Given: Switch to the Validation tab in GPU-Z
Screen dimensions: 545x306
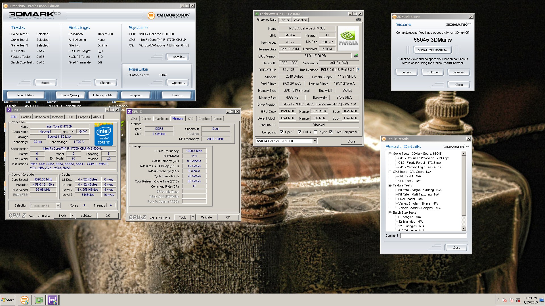Looking at the screenshot, I should [300, 20].
